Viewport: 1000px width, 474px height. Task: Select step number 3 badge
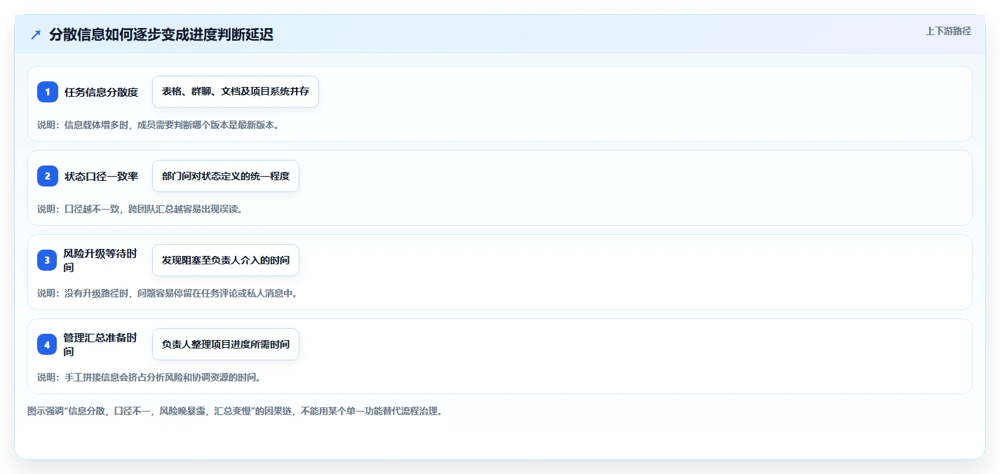click(x=48, y=260)
